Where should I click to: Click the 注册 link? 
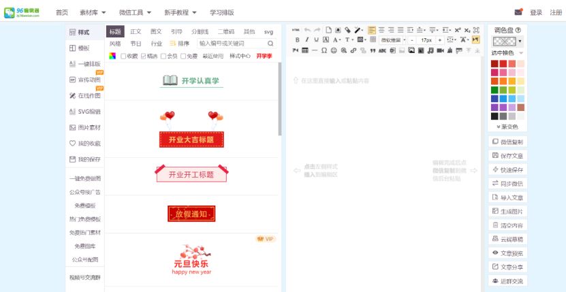pos(556,12)
